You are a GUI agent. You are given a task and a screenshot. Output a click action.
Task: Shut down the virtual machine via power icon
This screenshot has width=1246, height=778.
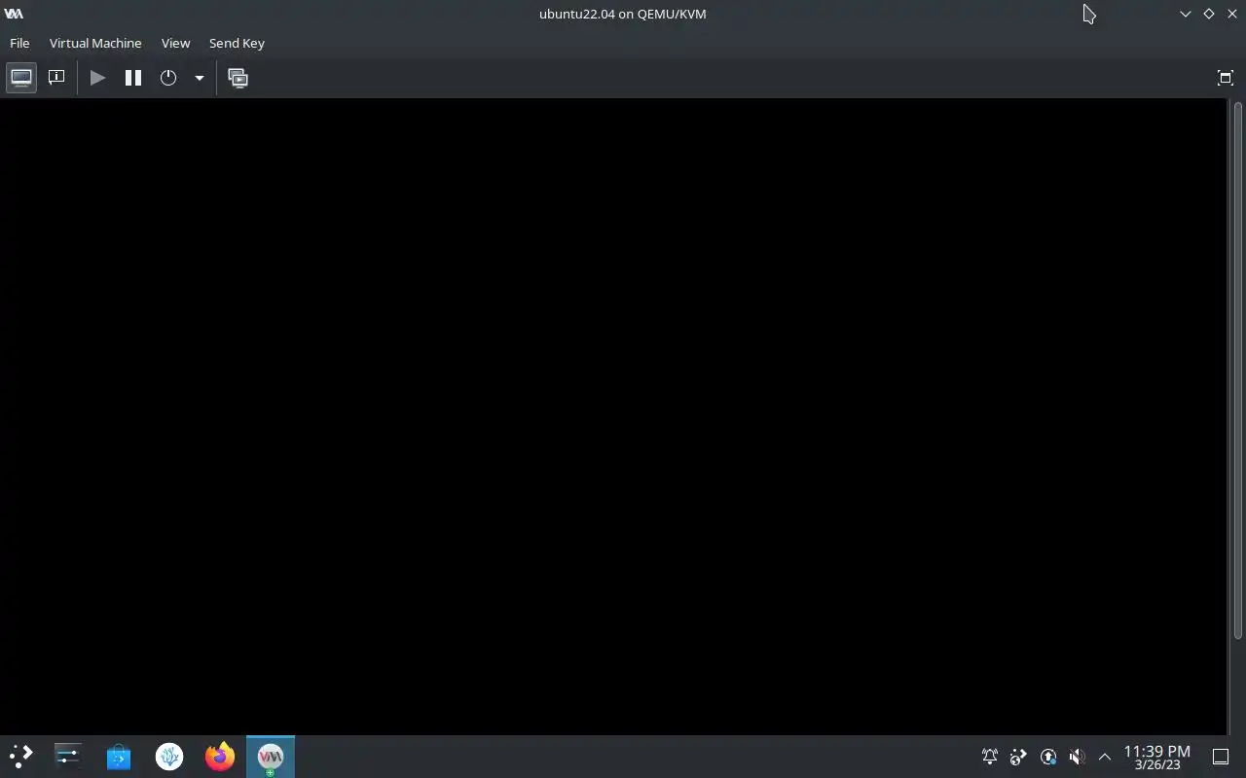click(x=168, y=78)
